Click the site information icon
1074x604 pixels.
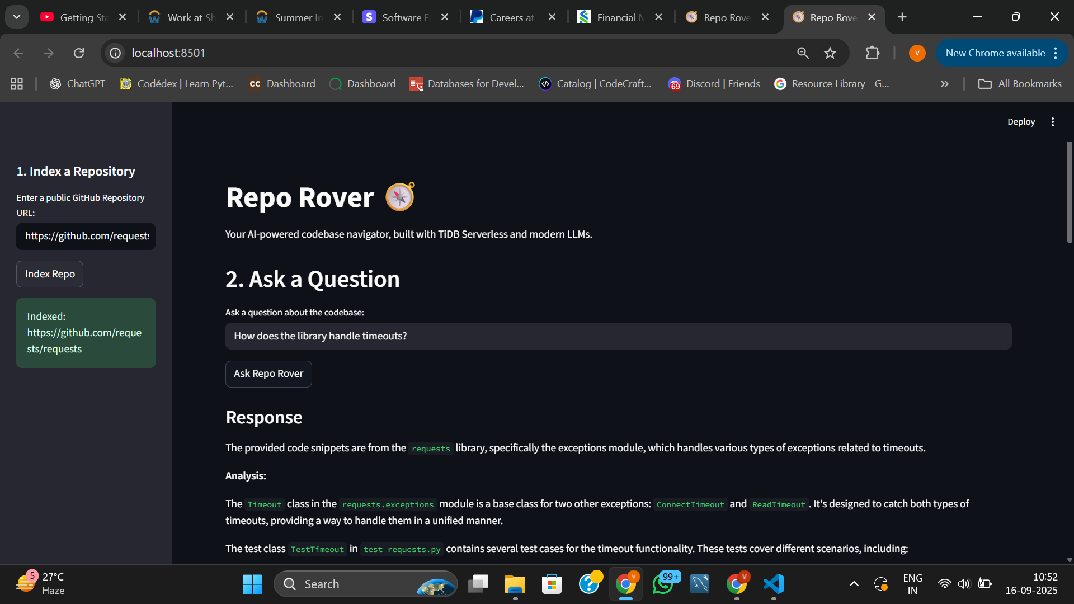point(115,53)
